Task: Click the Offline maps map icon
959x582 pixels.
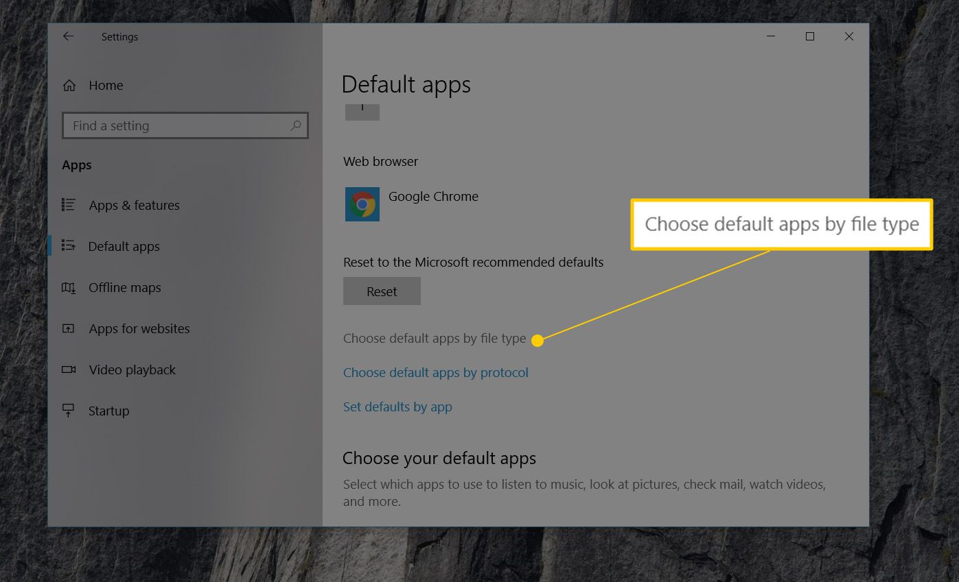Action: (68, 287)
